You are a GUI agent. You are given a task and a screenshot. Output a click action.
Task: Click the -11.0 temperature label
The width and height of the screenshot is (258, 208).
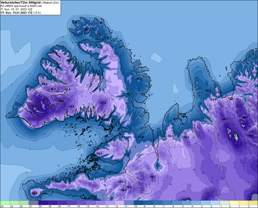pyautogui.click(x=106, y=37)
